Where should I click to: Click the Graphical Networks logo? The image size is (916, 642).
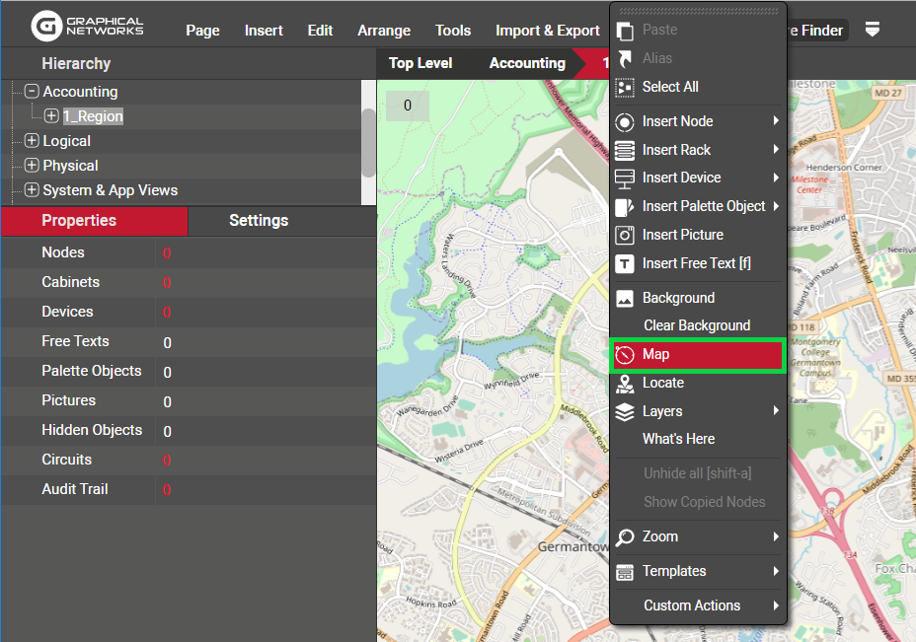click(87, 27)
